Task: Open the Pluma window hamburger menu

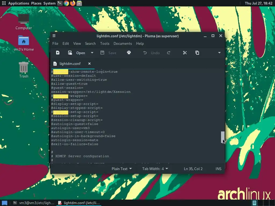Action: (x=54, y=36)
